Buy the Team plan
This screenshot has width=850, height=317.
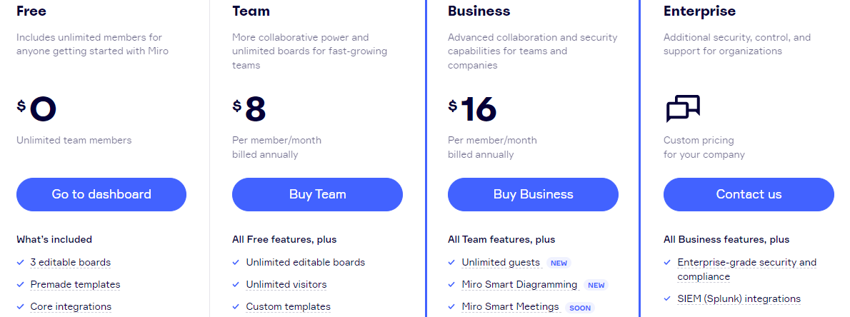point(317,194)
